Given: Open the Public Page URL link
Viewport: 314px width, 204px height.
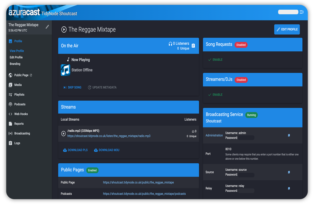Looking at the screenshot, I should click(x=138, y=182).
